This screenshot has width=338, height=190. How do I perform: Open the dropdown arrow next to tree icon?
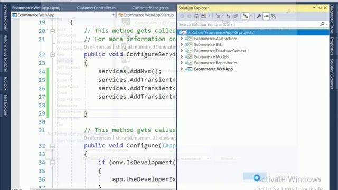point(251,16)
